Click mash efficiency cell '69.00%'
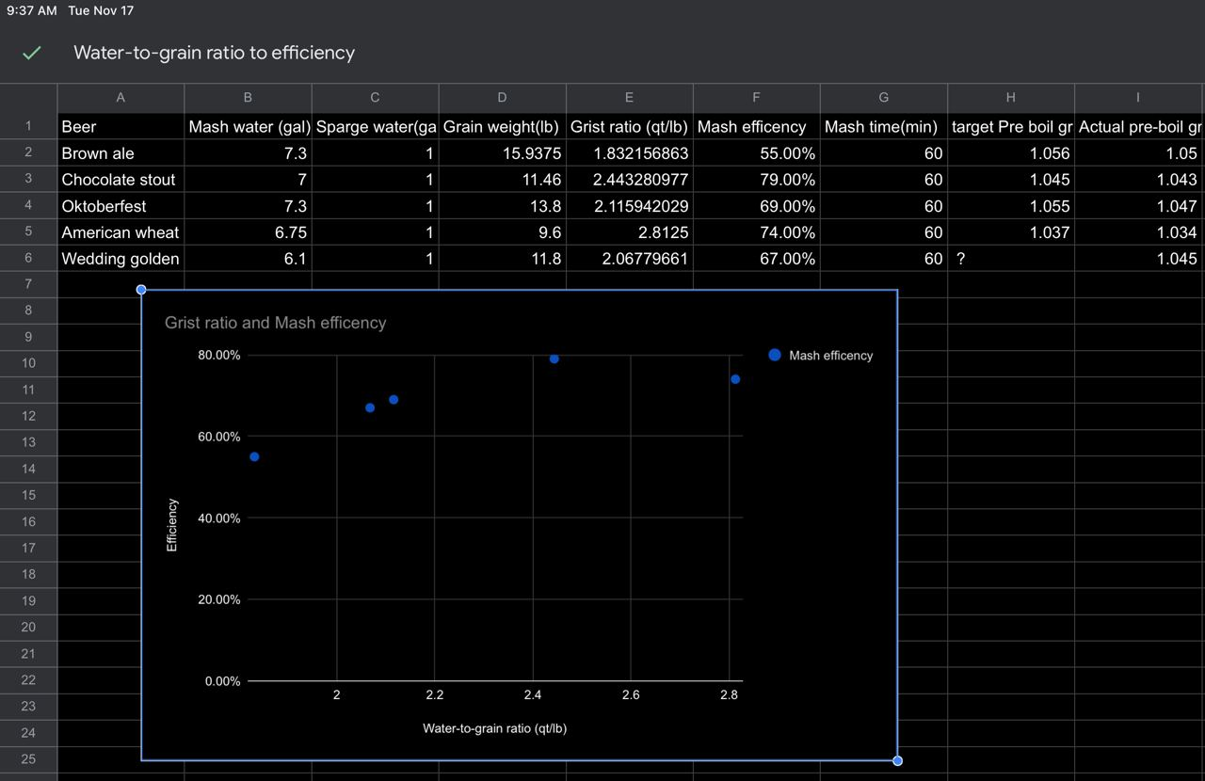This screenshot has height=781, width=1205. tap(756, 205)
